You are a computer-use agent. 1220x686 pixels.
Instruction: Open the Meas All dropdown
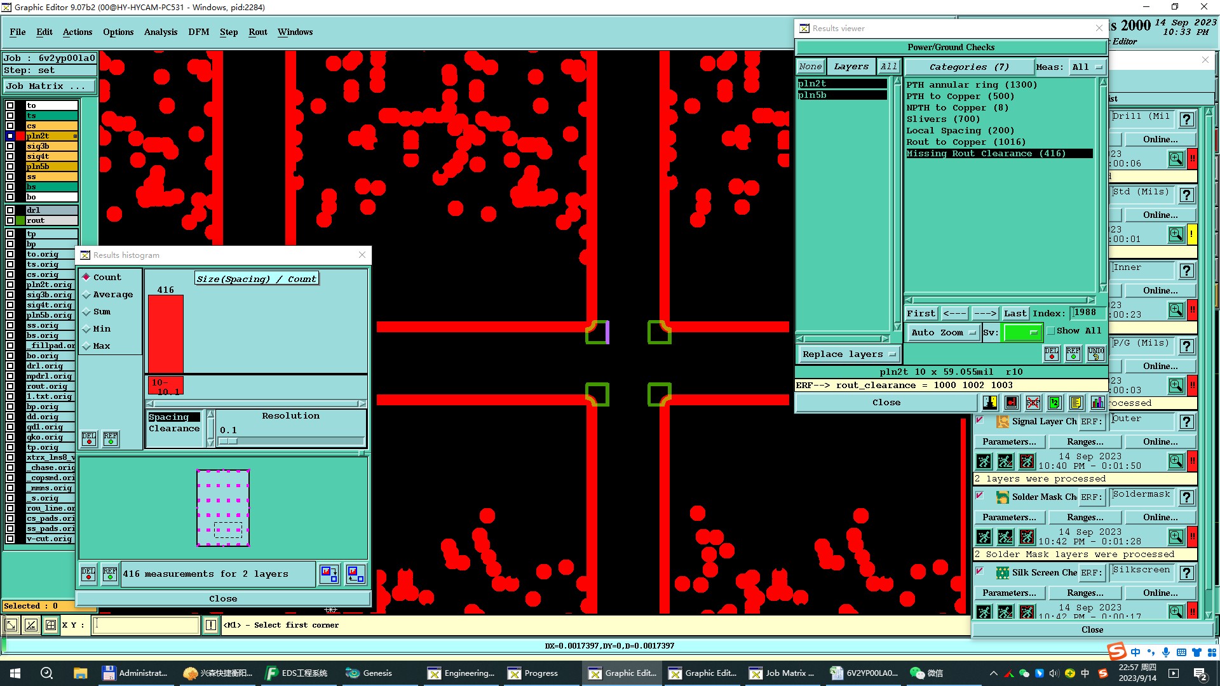pyautogui.click(x=1087, y=67)
